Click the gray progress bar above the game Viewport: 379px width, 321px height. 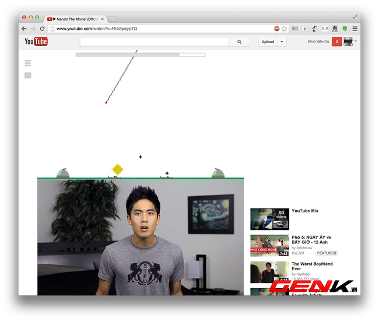141,55
